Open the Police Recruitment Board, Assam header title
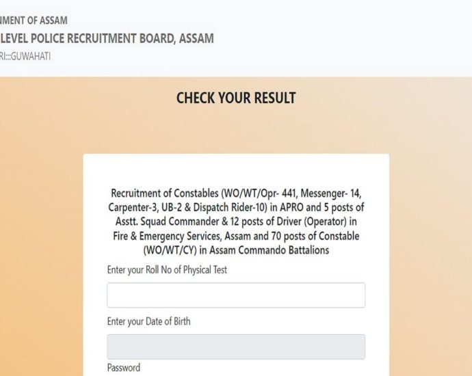472x376 pixels. (x=107, y=38)
